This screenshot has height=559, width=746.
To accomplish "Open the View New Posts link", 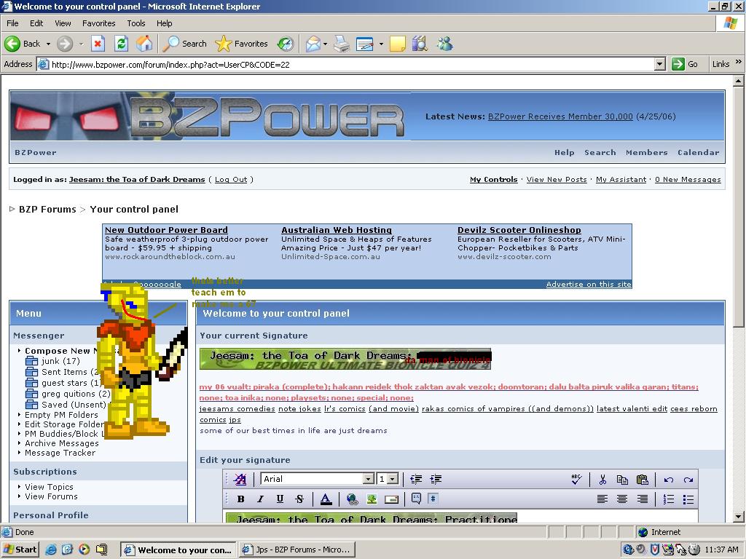I will (x=557, y=180).
